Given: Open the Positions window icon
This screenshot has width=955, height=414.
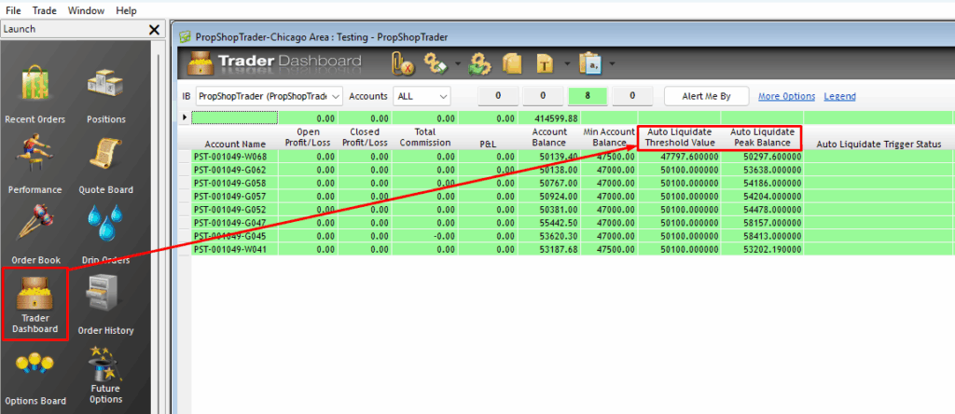Looking at the screenshot, I should click(x=106, y=94).
